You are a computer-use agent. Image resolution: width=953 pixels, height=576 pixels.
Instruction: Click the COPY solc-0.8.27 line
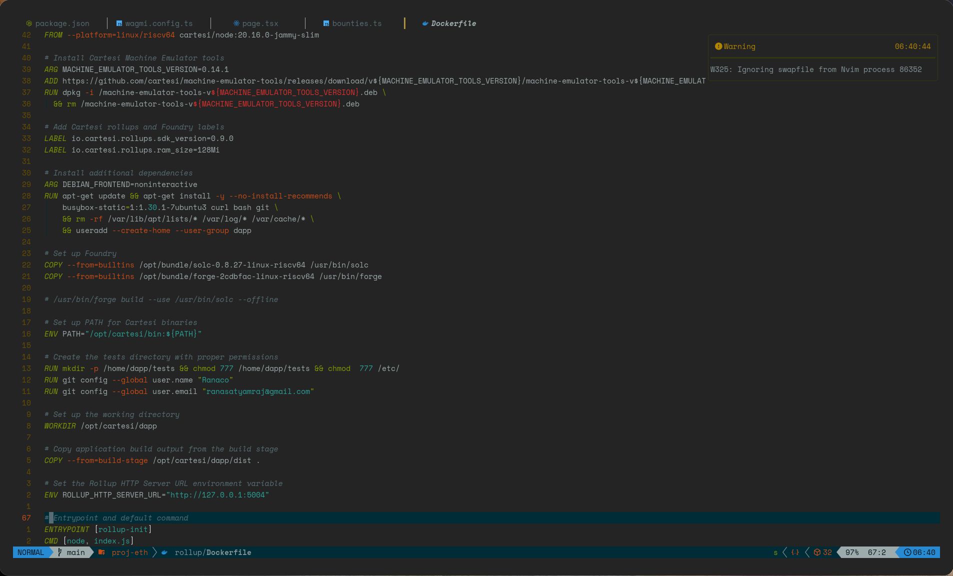click(206, 265)
